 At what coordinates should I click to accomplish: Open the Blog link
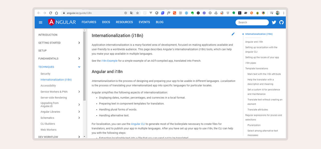click(160, 22)
